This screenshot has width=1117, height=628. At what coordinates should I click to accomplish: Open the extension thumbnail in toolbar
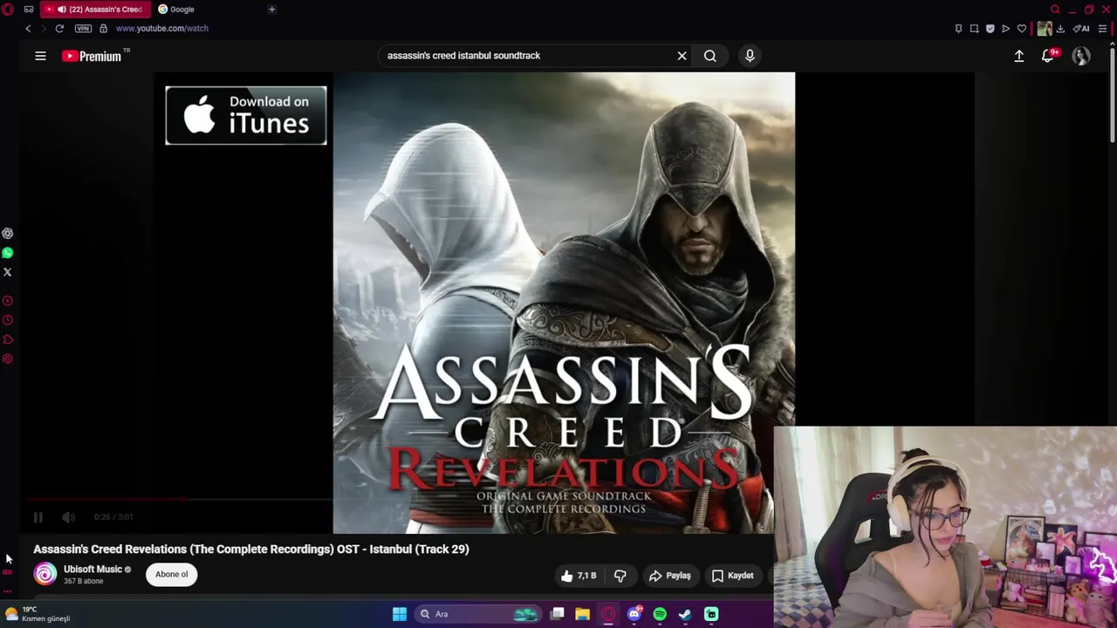tap(1045, 29)
